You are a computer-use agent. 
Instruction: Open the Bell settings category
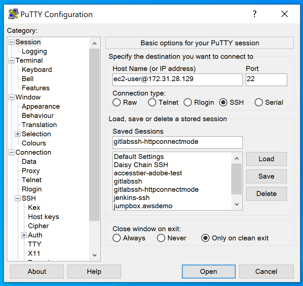[28, 79]
